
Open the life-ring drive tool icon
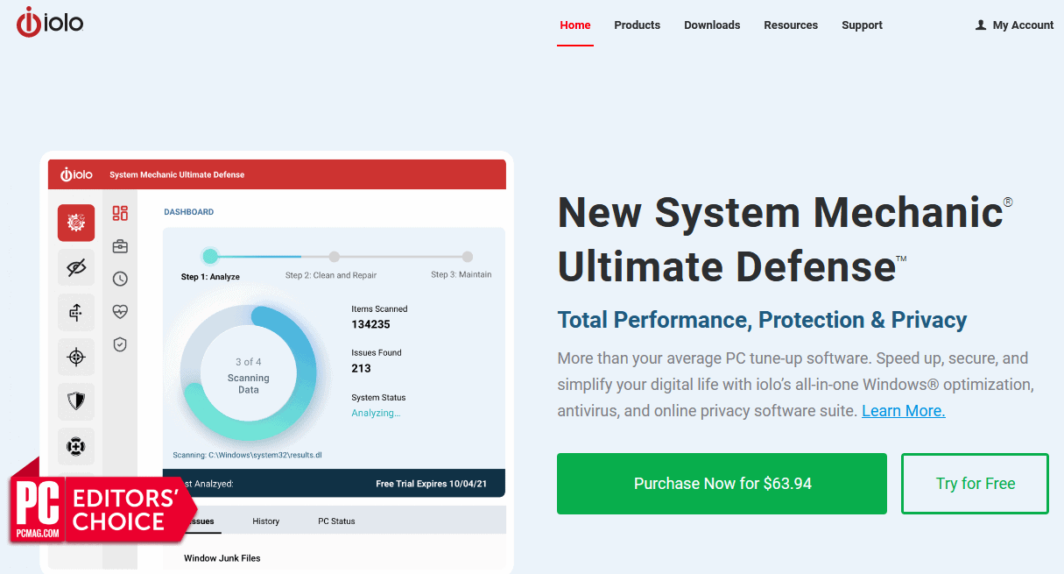coord(76,446)
